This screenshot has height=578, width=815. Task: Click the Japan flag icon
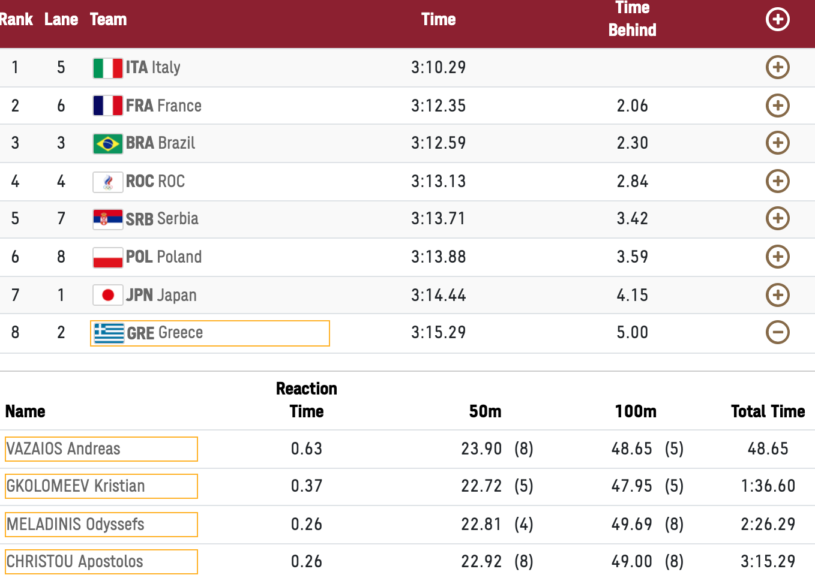click(x=108, y=295)
